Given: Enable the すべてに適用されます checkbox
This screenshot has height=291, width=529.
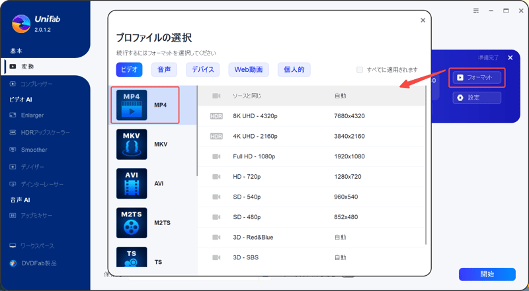Looking at the screenshot, I should point(360,69).
